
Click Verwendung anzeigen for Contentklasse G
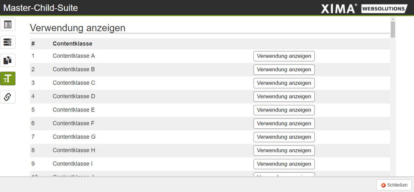pos(284,137)
